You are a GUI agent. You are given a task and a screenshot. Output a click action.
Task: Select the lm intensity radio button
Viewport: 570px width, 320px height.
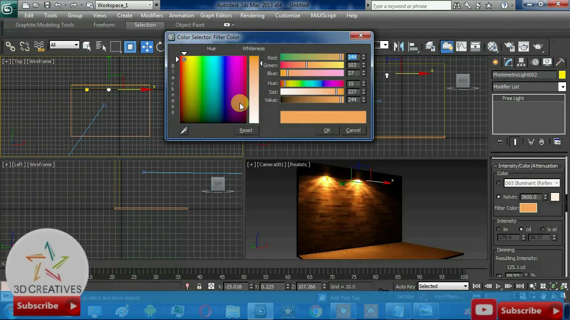point(499,229)
